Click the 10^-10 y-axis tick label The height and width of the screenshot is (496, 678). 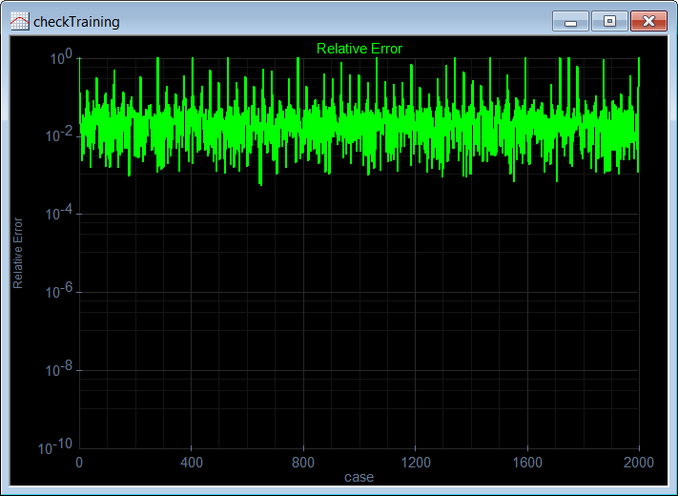pyautogui.click(x=55, y=446)
